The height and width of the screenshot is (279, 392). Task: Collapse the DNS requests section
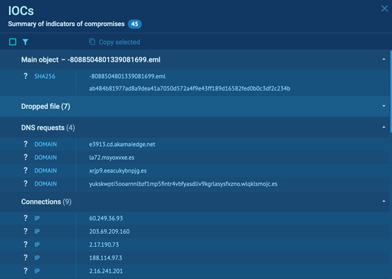coord(384,127)
